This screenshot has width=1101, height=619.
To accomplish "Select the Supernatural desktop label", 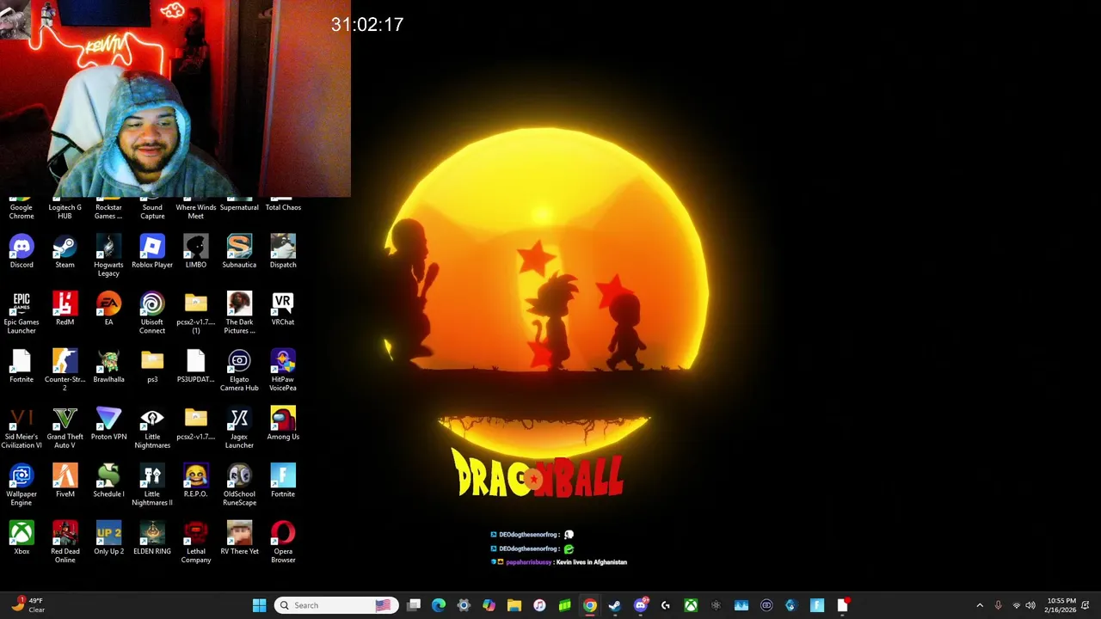I will [239, 207].
